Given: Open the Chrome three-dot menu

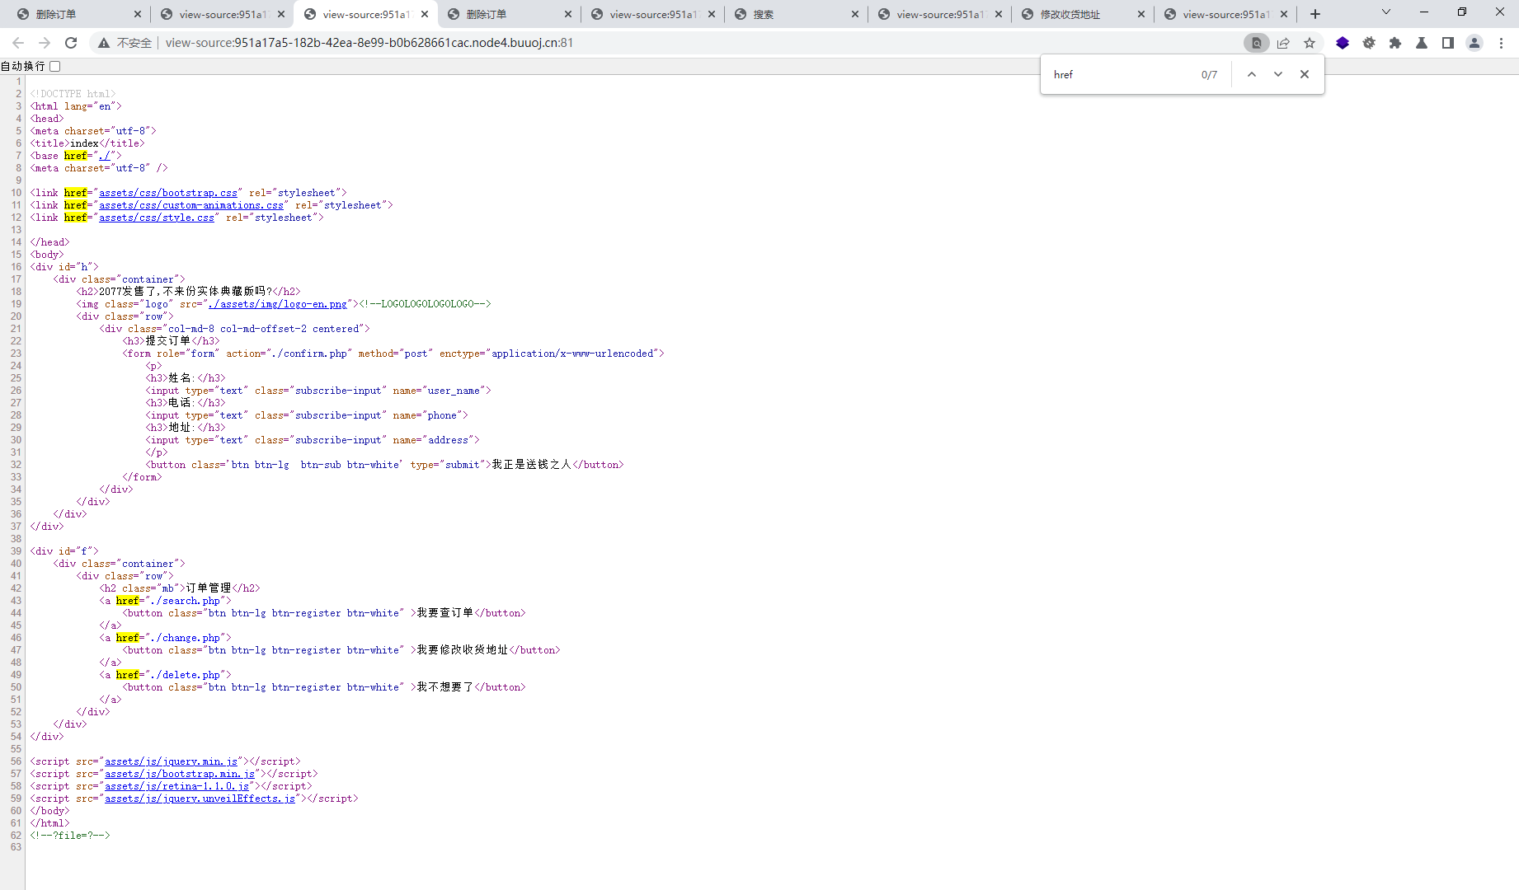Looking at the screenshot, I should click(1501, 43).
